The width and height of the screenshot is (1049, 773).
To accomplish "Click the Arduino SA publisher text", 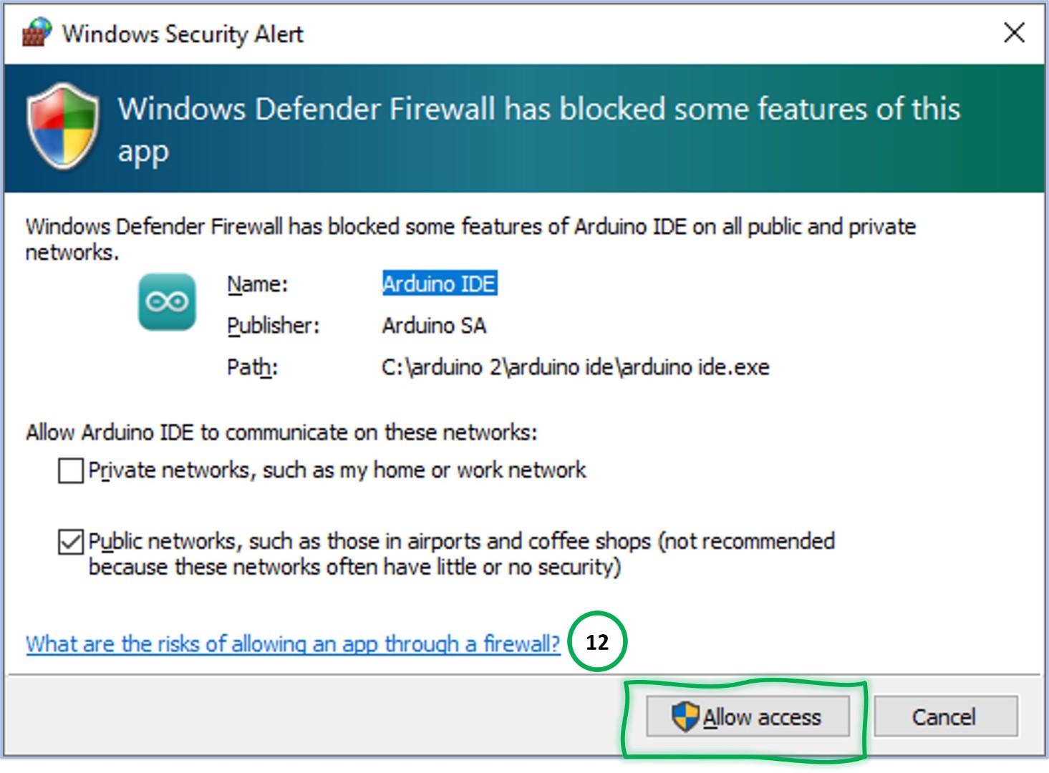I will click(x=434, y=326).
